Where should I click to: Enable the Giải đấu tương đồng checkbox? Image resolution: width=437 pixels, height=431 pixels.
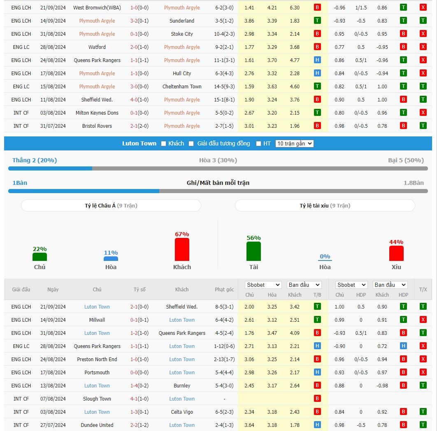(191, 143)
